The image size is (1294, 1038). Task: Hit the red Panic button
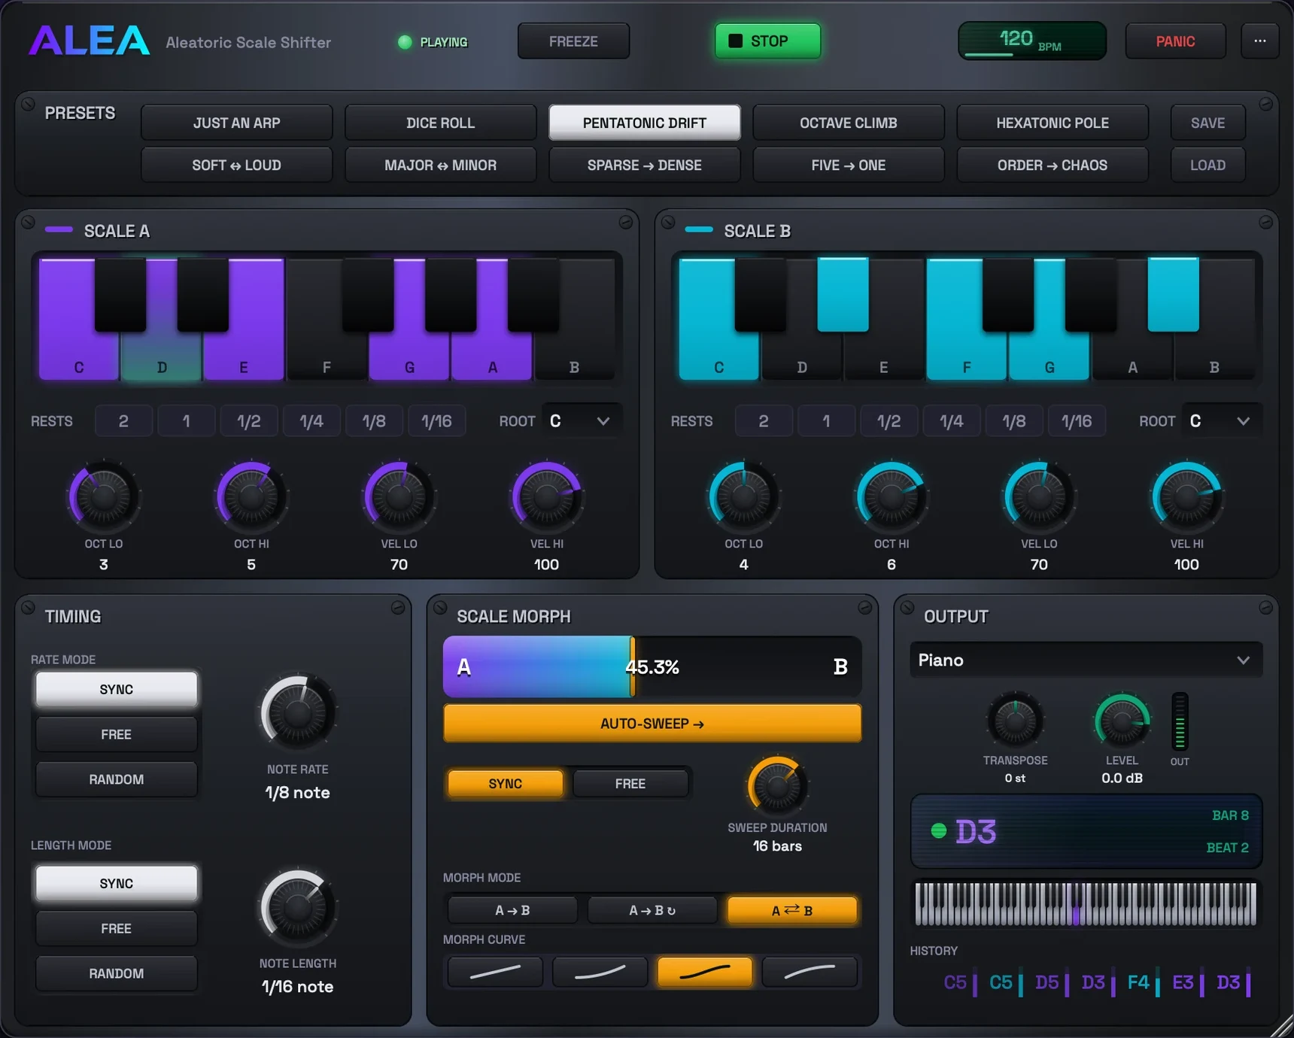(x=1175, y=41)
